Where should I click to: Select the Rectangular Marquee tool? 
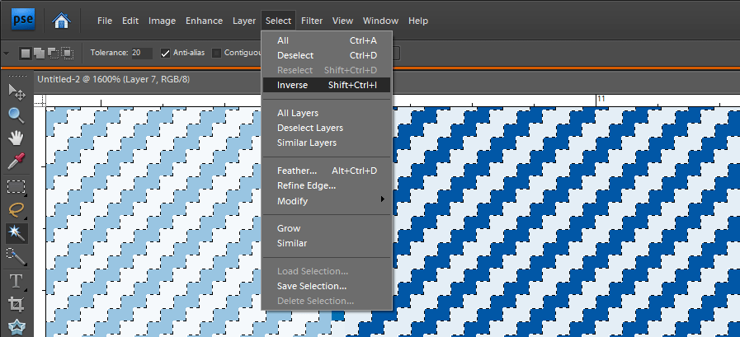point(16,186)
